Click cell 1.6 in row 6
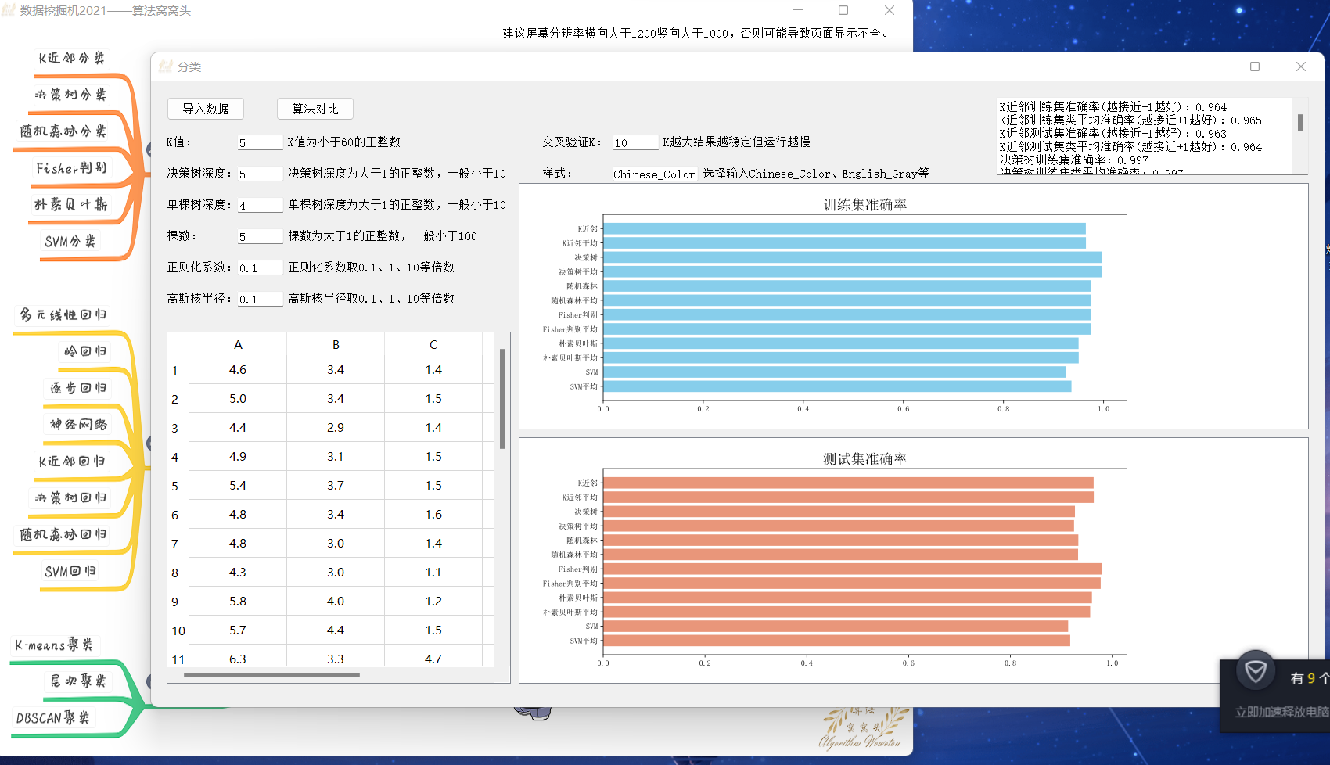Screen dimensions: 1330x765 (x=433, y=515)
